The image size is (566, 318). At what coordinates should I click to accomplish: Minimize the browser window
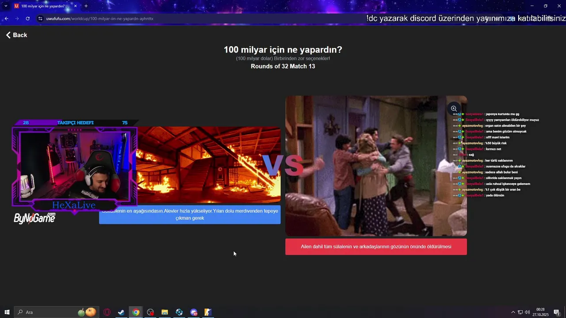pyautogui.click(x=532, y=6)
